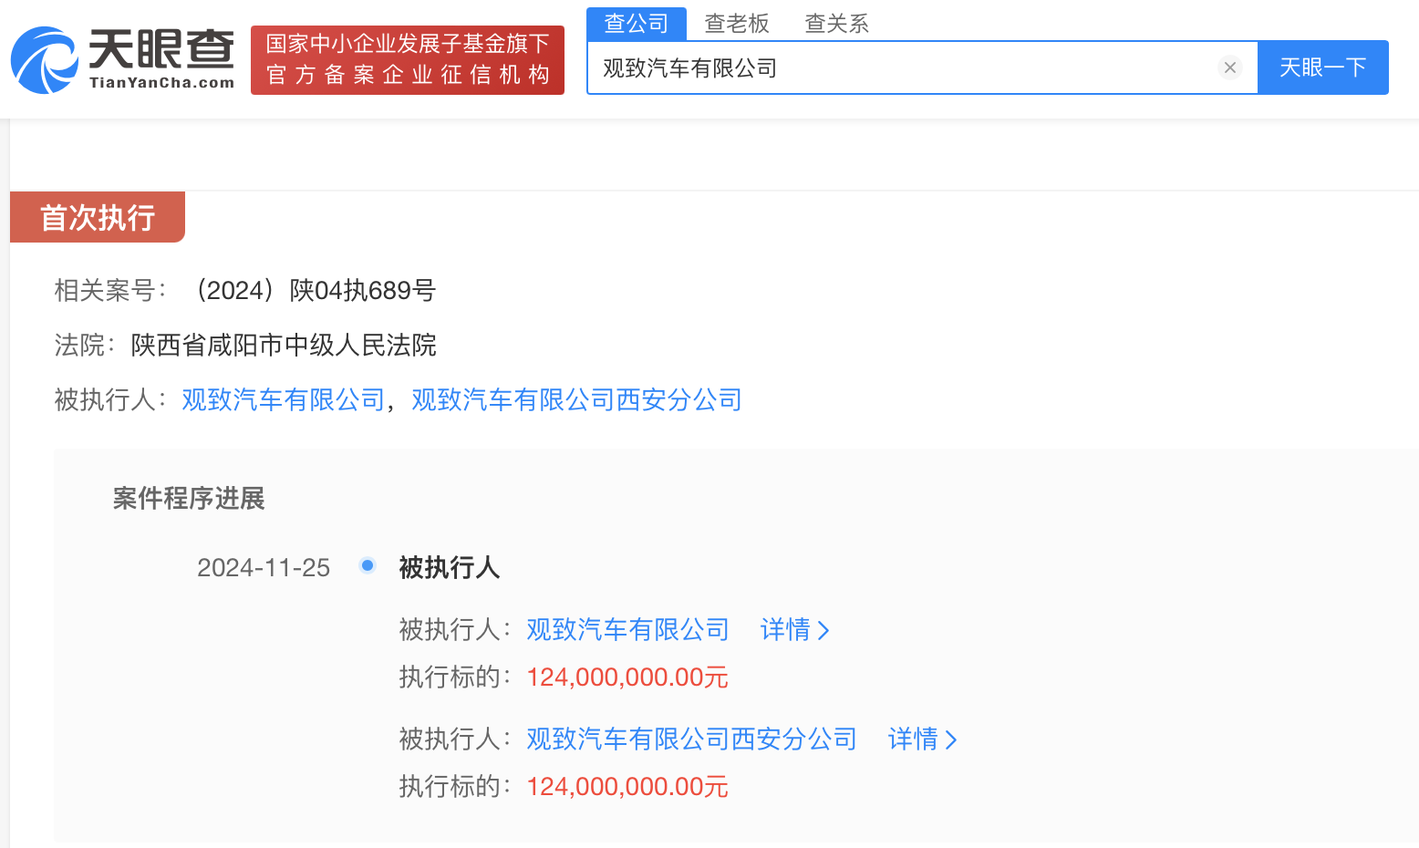
Task: Open 观致汽车有限公司 link in case progress section
Action: (x=627, y=630)
